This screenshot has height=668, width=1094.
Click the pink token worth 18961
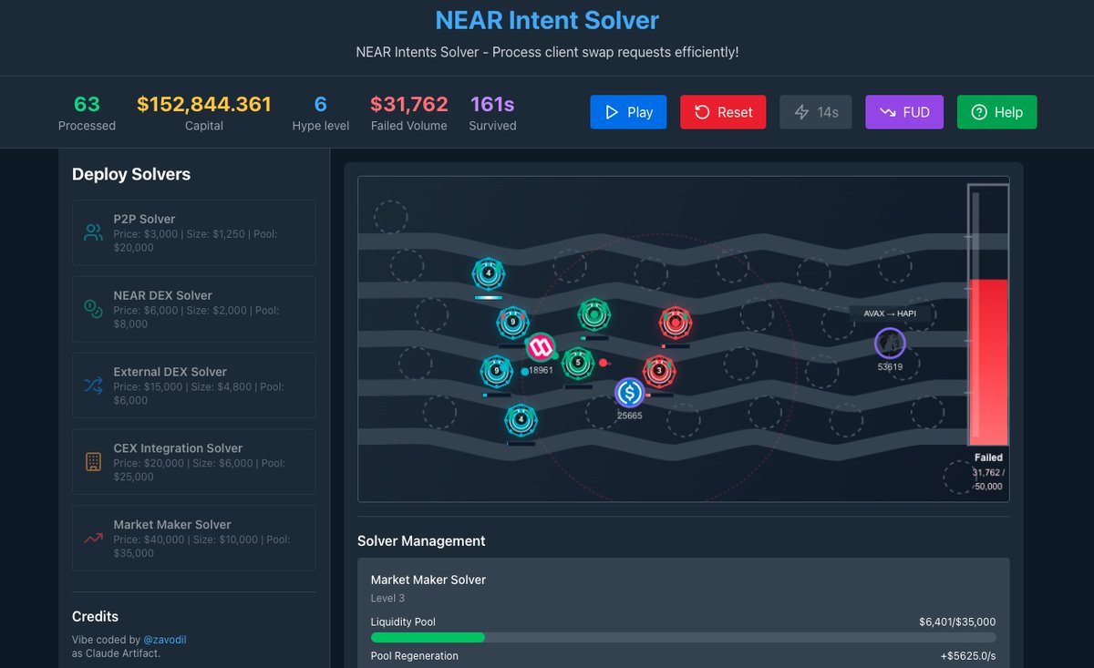(x=540, y=346)
